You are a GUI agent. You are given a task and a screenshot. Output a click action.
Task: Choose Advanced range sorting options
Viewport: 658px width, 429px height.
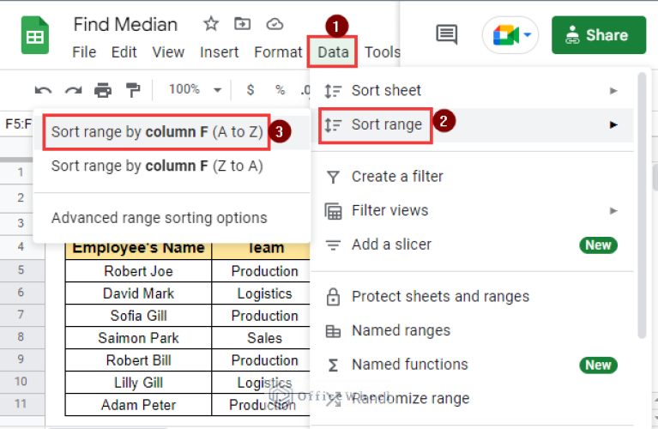coord(160,218)
